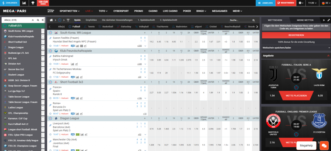
Task: Open bar-chart icon for Roma+ match
Action: point(77,114)
